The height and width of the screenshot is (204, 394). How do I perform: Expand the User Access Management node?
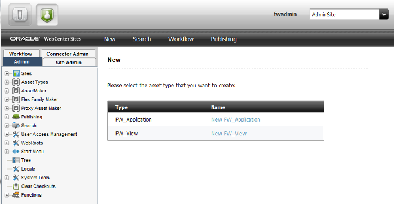[7, 134]
